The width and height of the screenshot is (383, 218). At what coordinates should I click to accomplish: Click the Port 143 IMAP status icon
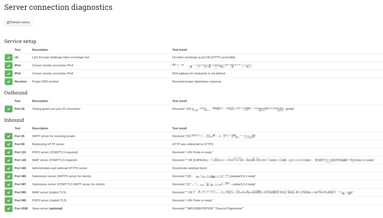[9, 160]
